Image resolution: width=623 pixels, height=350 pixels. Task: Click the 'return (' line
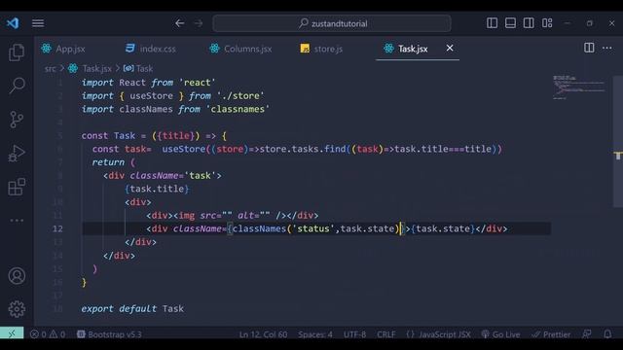point(114,162)
